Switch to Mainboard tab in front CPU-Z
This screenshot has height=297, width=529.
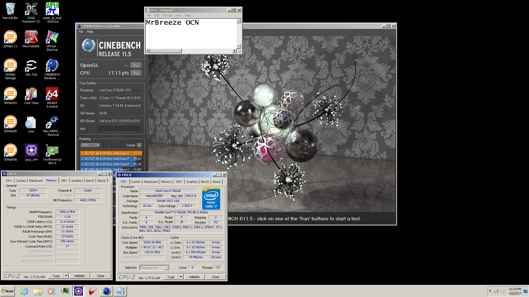151,182
